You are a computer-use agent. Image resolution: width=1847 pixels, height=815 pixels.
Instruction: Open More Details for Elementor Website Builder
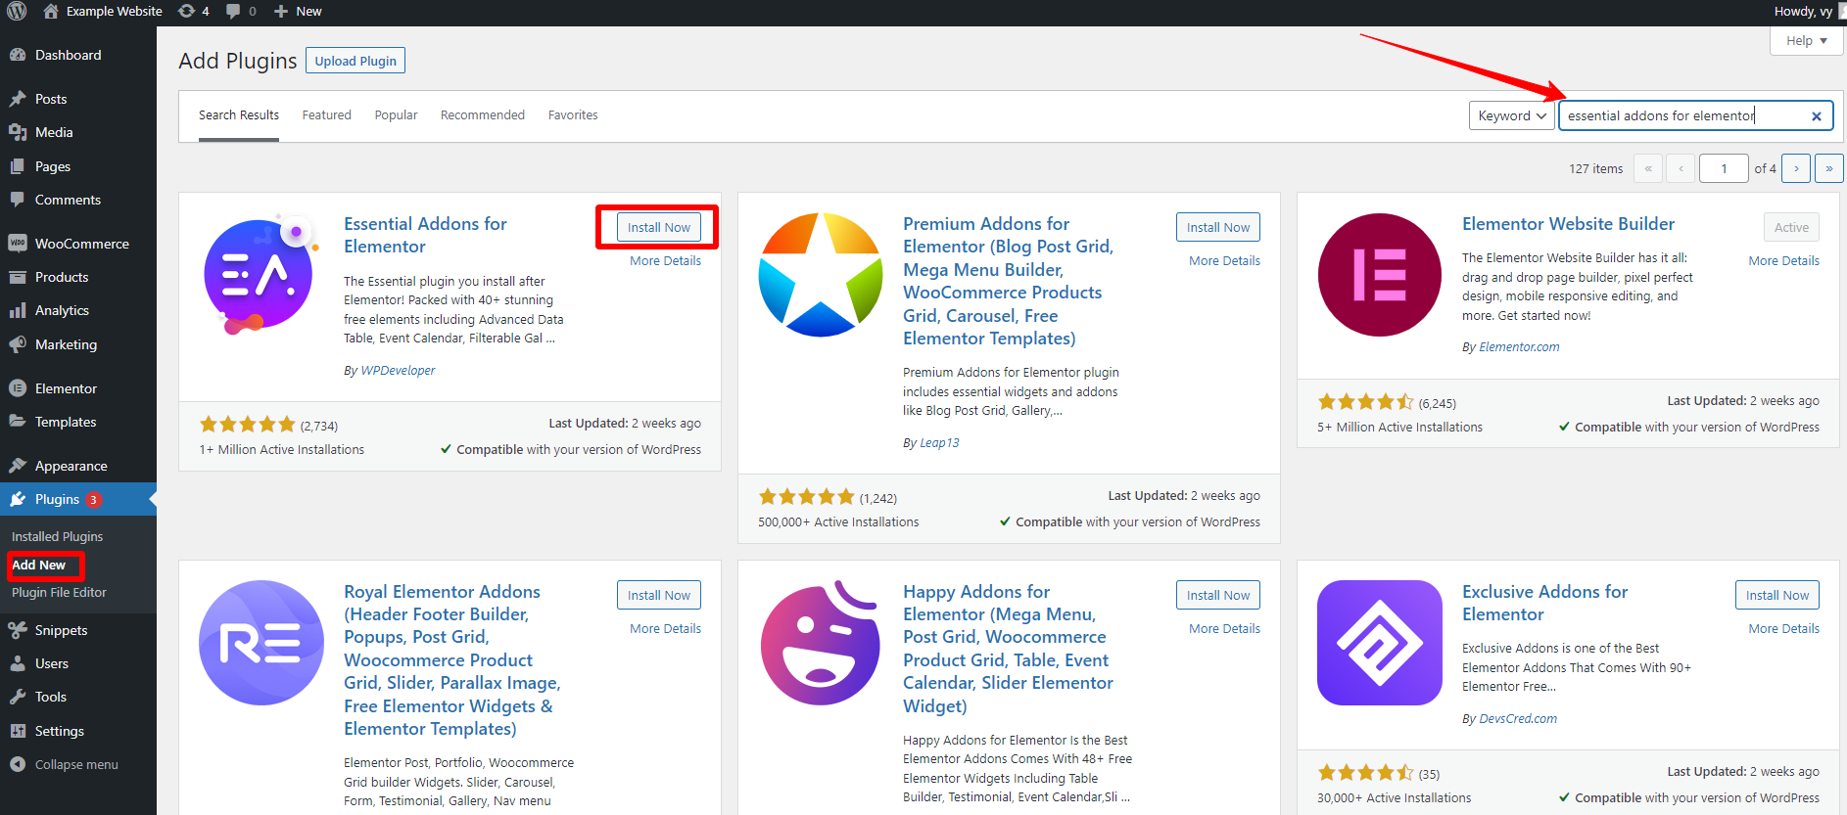[1783, 260]
